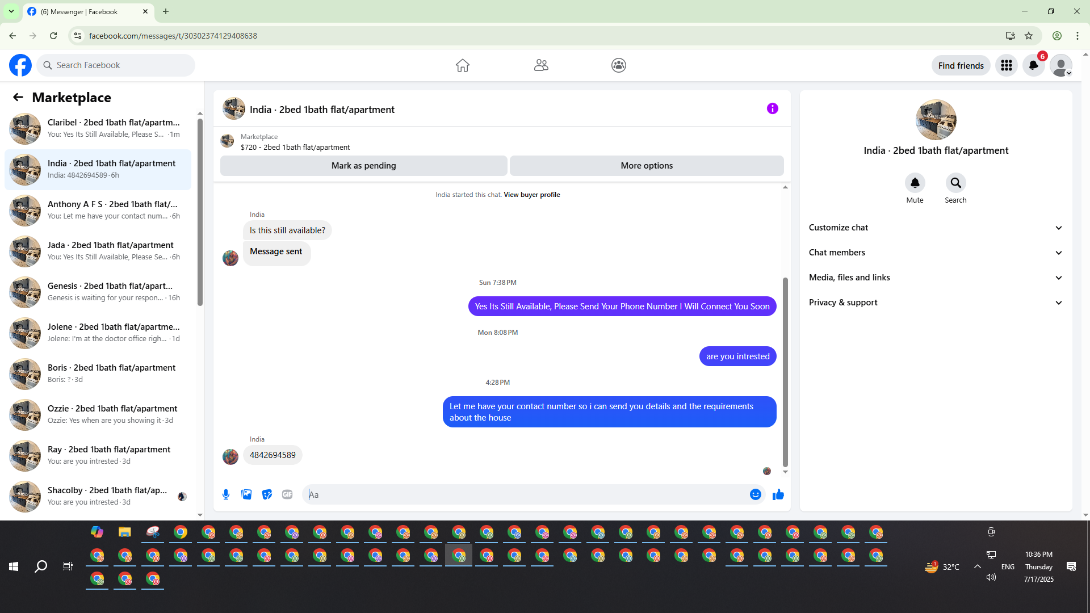
Task: View site information icon in address bar
Action: pos(78,36)
